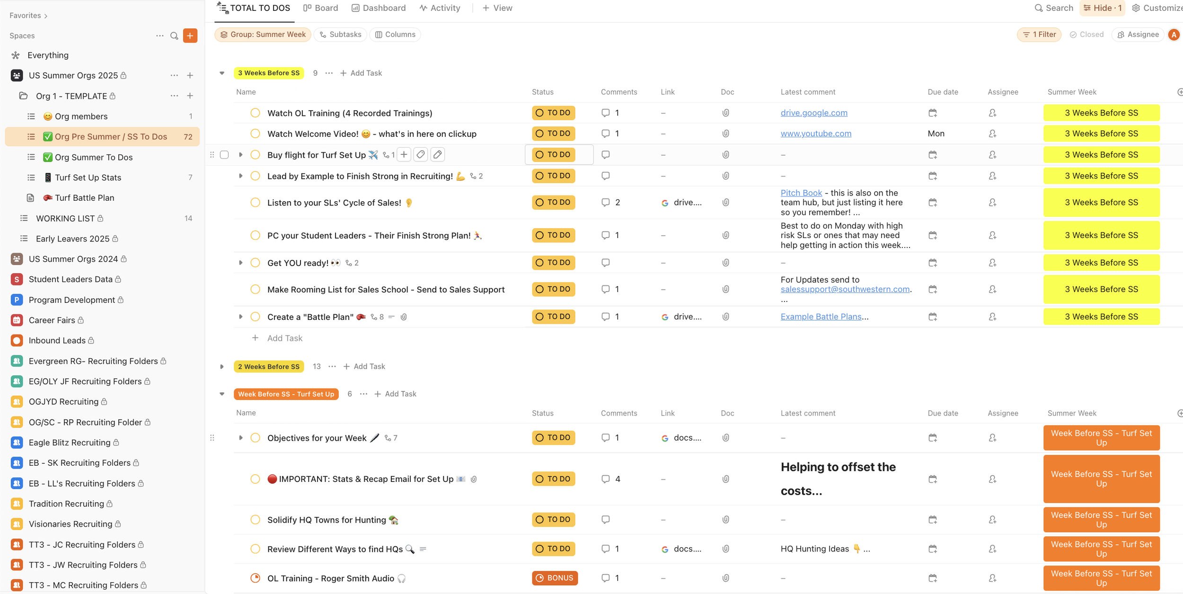The width and height of the screenshot is (1183, 594).
Task: Click the search icon in the Spaces sidebar
Action: pyautogui.click(x=174, y=36)
